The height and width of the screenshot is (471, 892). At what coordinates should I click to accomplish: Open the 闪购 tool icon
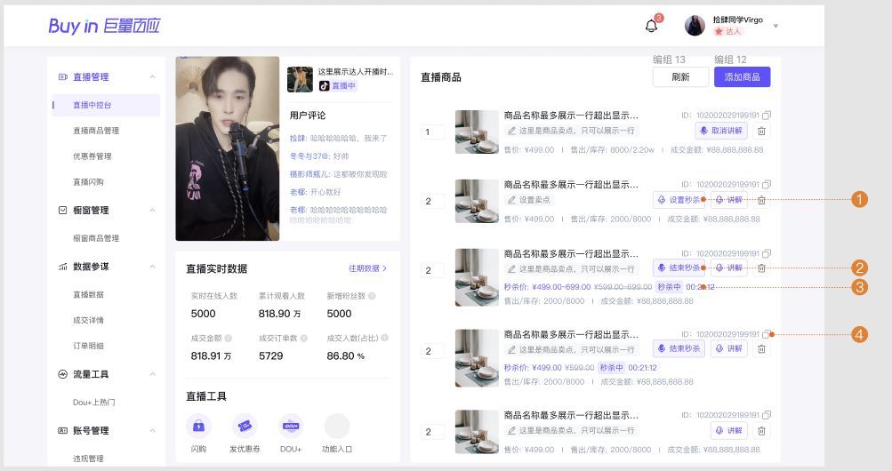click(198, 426)
